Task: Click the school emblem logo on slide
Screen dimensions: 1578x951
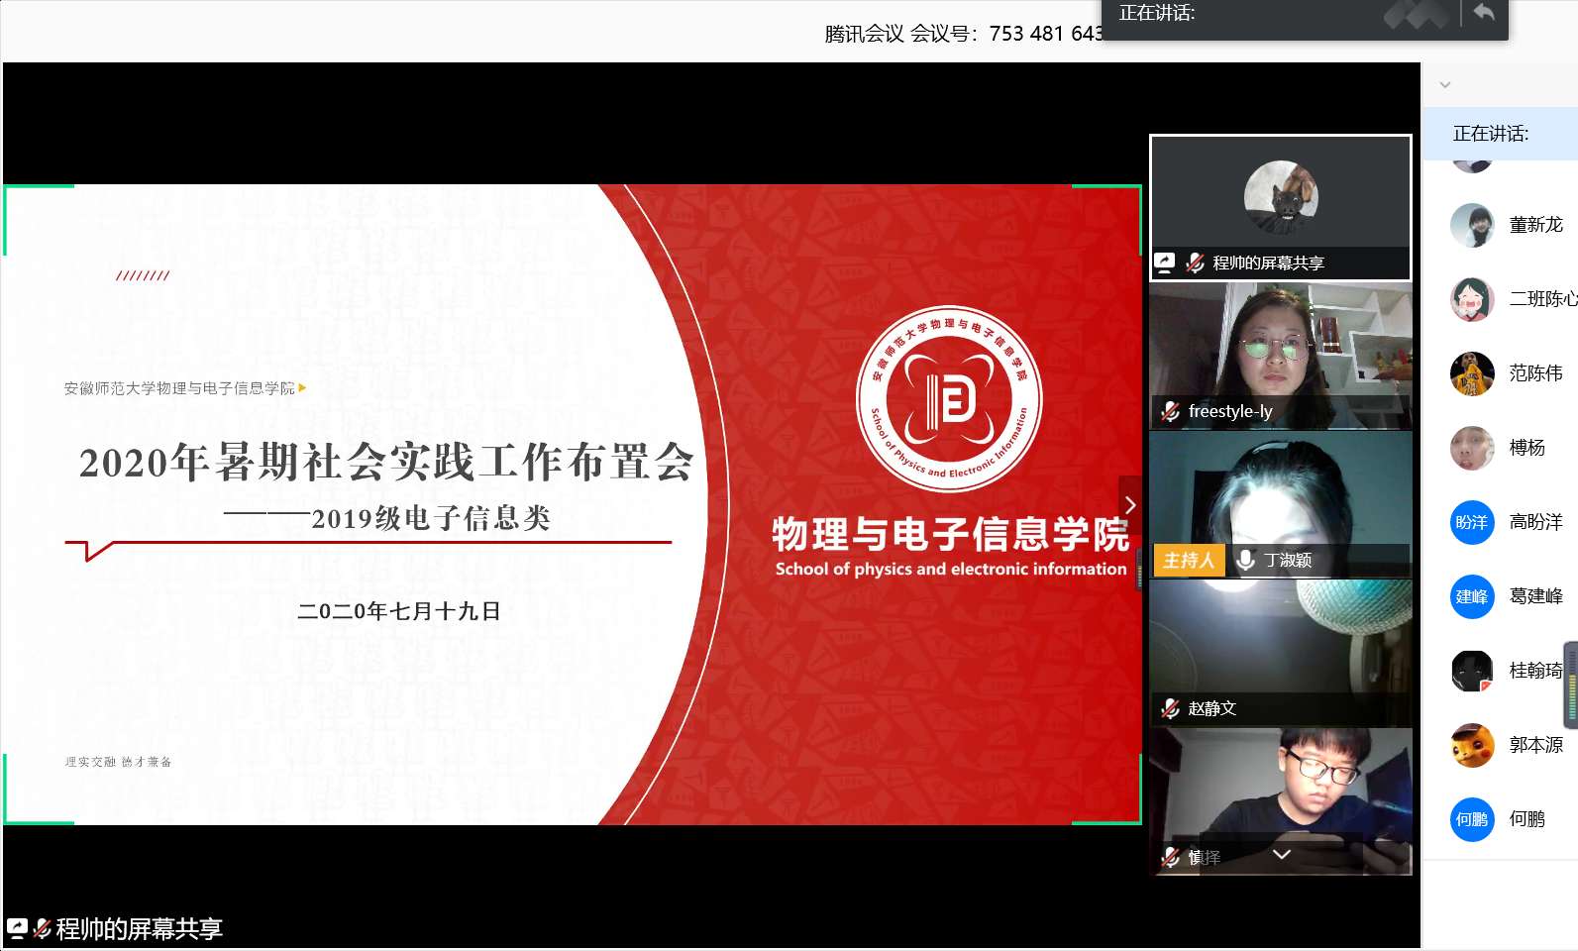Action: (x=949, y=398)
